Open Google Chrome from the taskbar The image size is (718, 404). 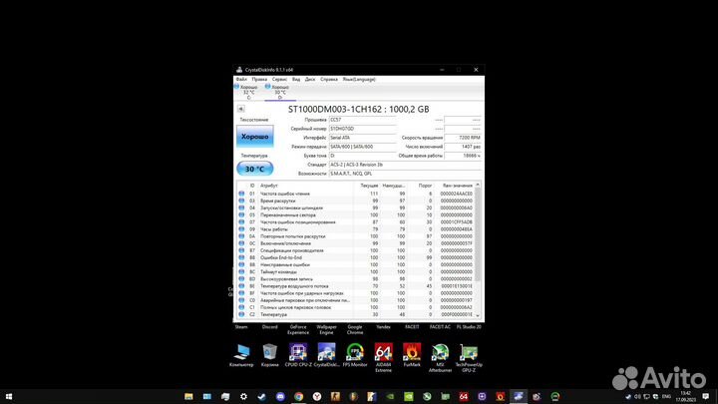[x=298, y=397]
